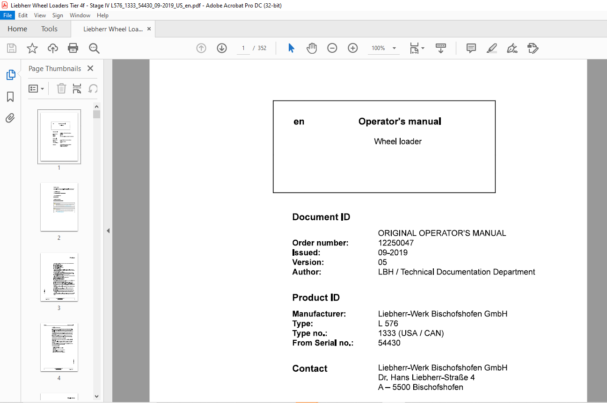Open Find text magnifier tool
The width and height of the screenshot is (607, 403).
pos(94,48)
